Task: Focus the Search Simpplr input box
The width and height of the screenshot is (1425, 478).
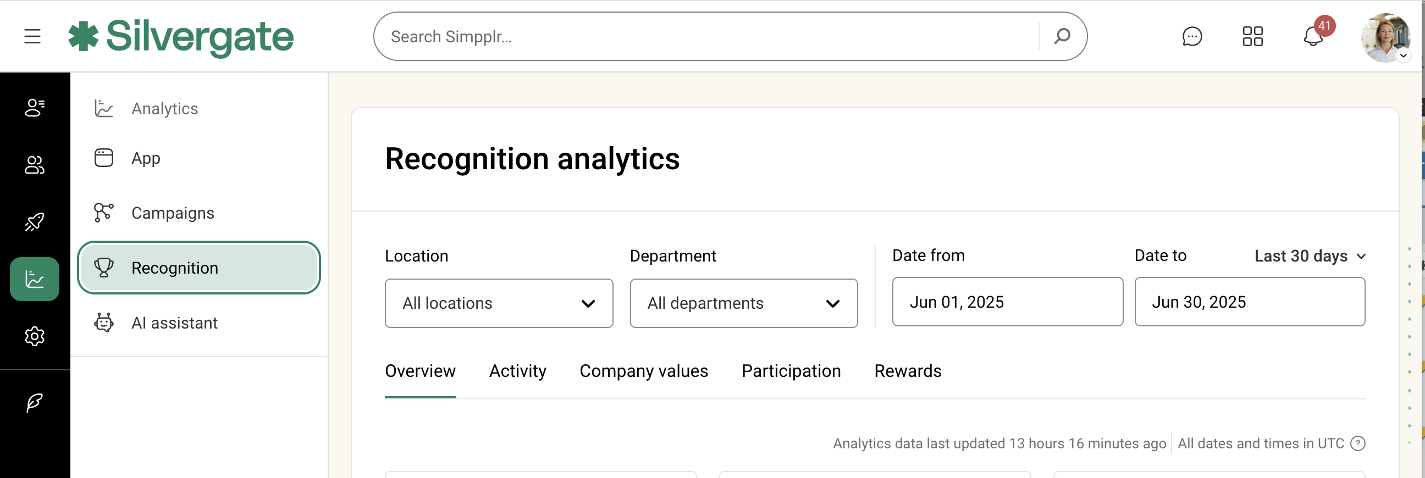Action: (708, 36)
